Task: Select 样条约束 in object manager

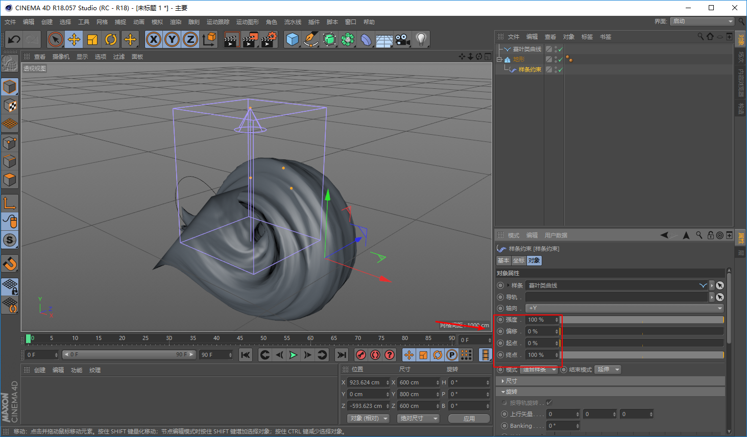Action: click(x=529, y=69)
